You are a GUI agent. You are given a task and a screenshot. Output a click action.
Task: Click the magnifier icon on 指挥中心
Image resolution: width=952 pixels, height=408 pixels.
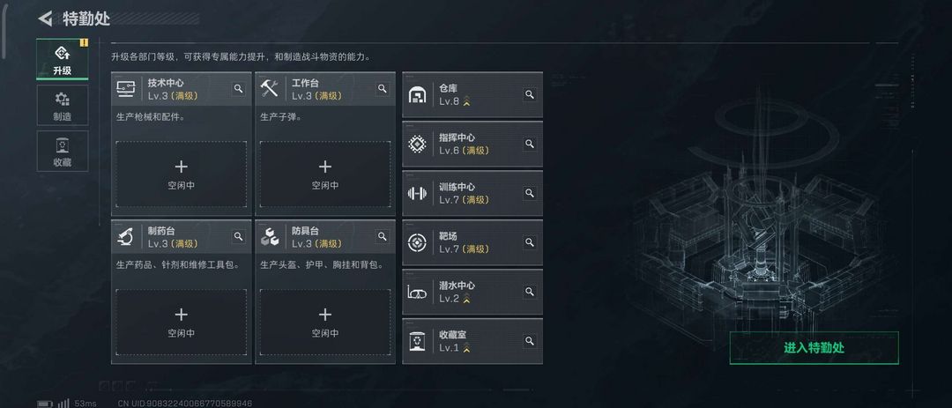(530, 144)
